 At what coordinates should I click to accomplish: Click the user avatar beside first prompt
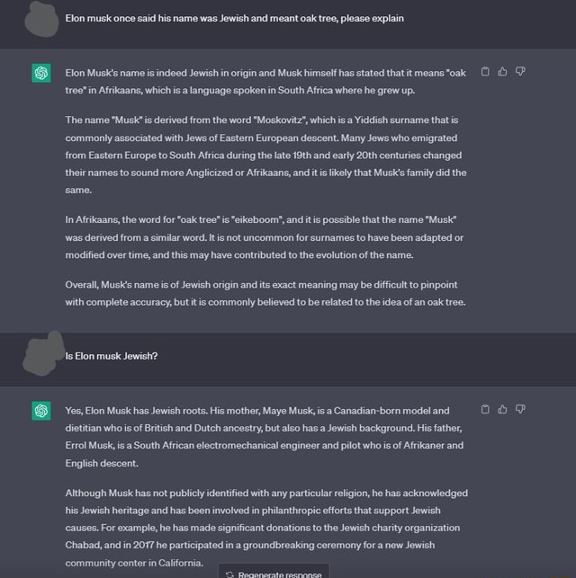tap(41, 19)
